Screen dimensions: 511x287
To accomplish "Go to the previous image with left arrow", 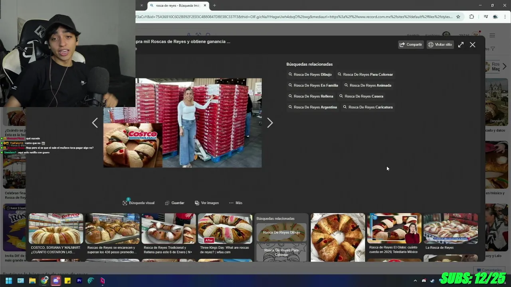I will (x=95, y=123).
